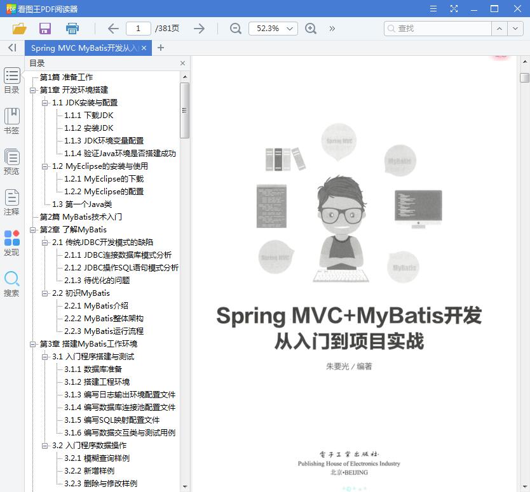This screenshot has width=530, height=492.
Task: Select 2.1.3 待优化的问题 entry
Action: click(97, 281)
